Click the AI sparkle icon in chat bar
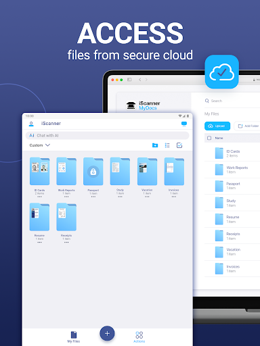The image size is (260, 346). pyautogui.click(x=32, y=135)
